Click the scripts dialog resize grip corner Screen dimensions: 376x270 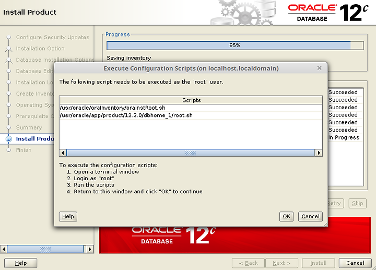tap(325, 225)
